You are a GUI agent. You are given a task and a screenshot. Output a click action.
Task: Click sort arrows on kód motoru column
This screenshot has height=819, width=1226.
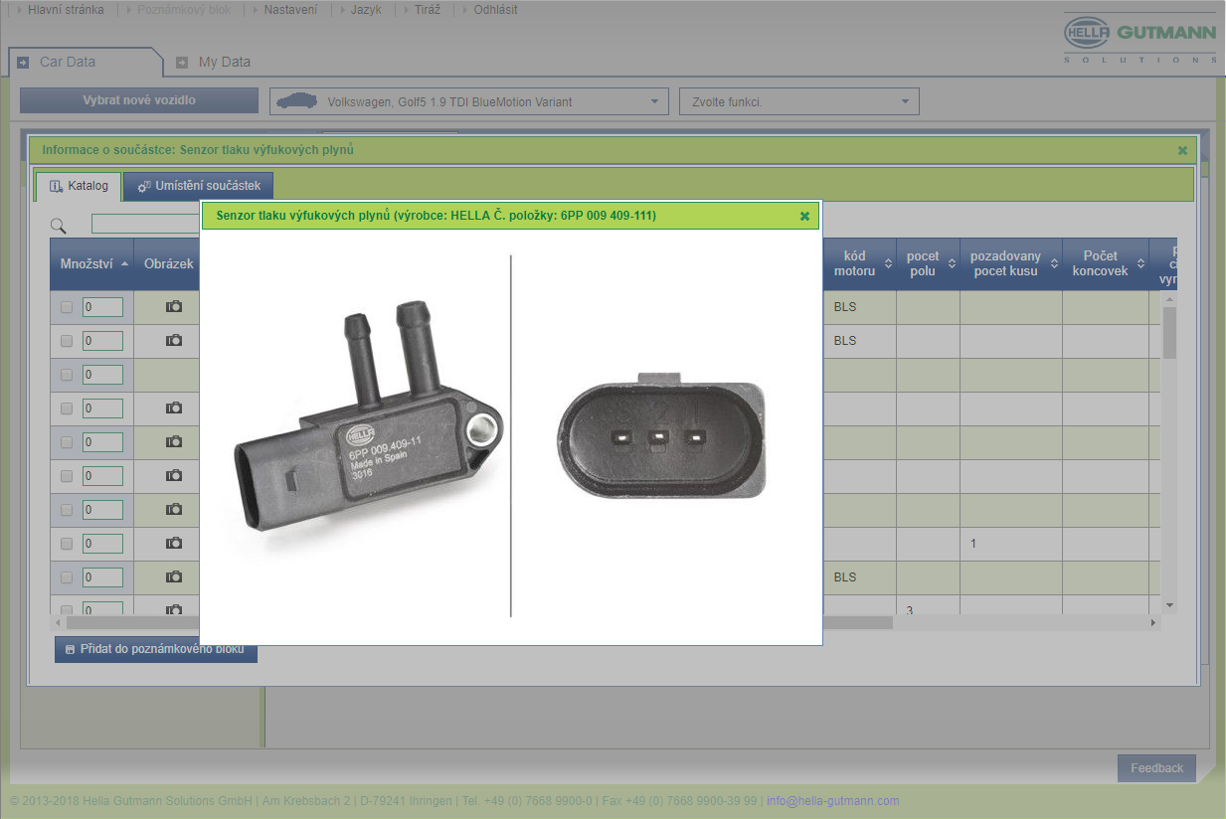coord(888,263)
